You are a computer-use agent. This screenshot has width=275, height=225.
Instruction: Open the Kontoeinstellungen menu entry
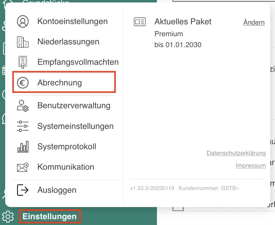(73, 21)
